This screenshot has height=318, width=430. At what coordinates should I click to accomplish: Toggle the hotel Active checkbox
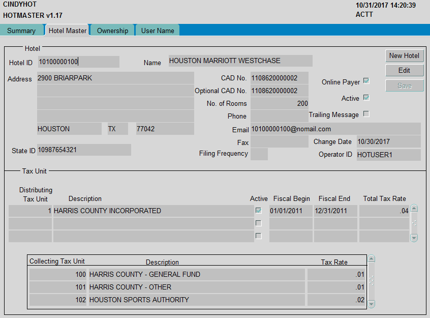(366, 98)
